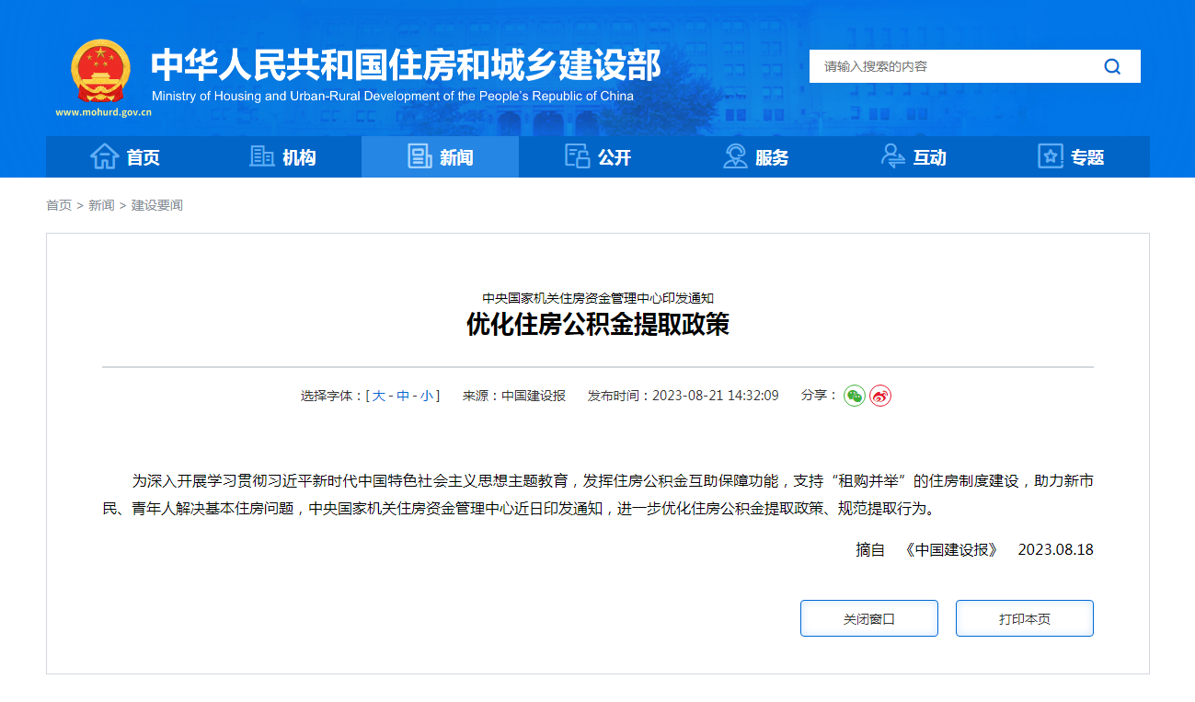Click the search magnifier icon
The width and height of the screenshot is (1195, 702).
[x=1111, y=66]
